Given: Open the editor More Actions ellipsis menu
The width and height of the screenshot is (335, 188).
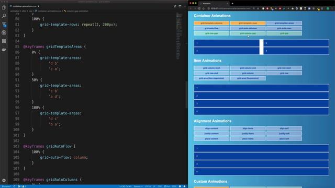Looking at the screenshot, I should coord(185,6).
